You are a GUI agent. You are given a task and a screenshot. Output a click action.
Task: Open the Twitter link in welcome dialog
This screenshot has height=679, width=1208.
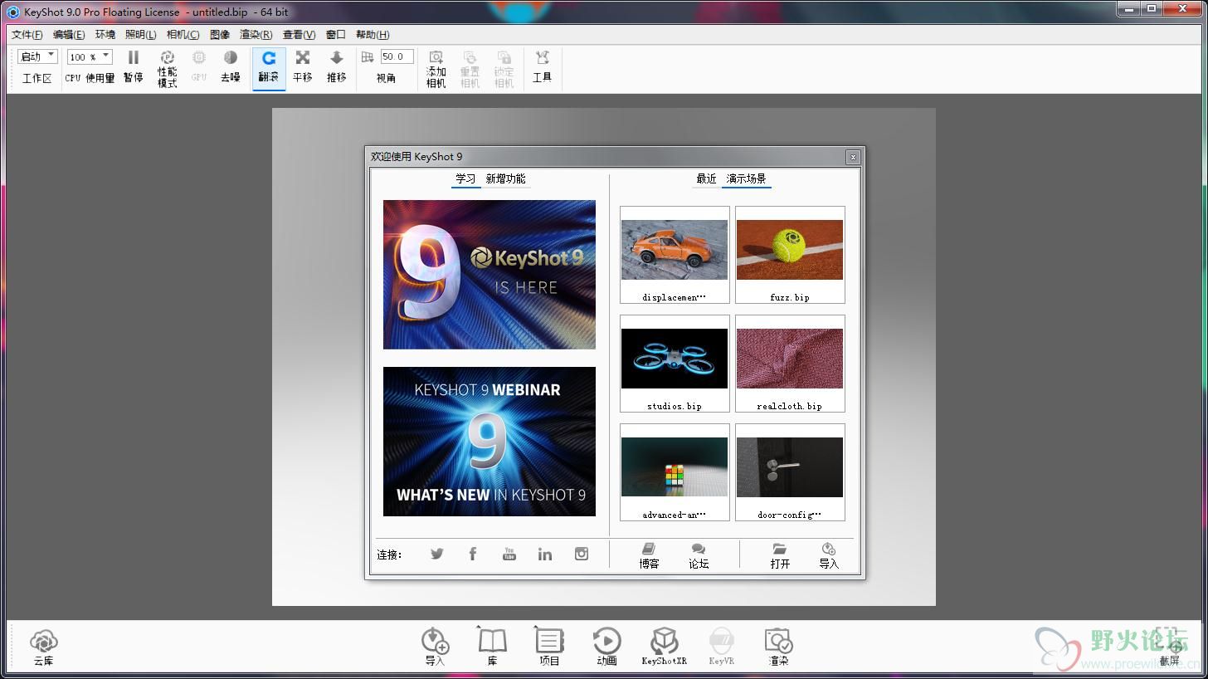[x=437, y=554]
